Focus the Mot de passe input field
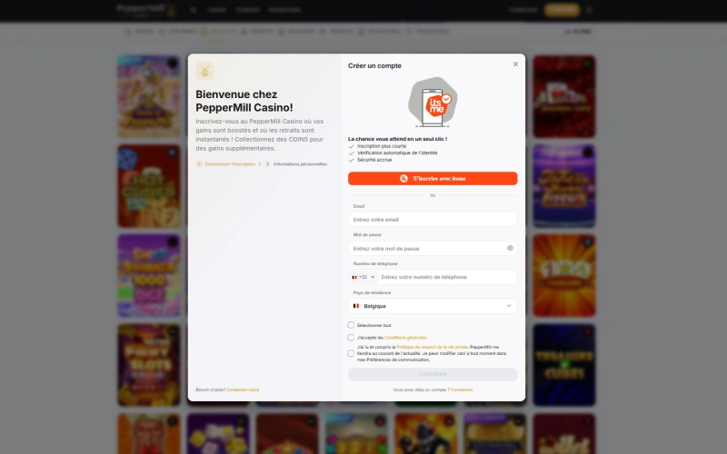The width and height of the screenshot is (727, 454). [x=425, y=248]
